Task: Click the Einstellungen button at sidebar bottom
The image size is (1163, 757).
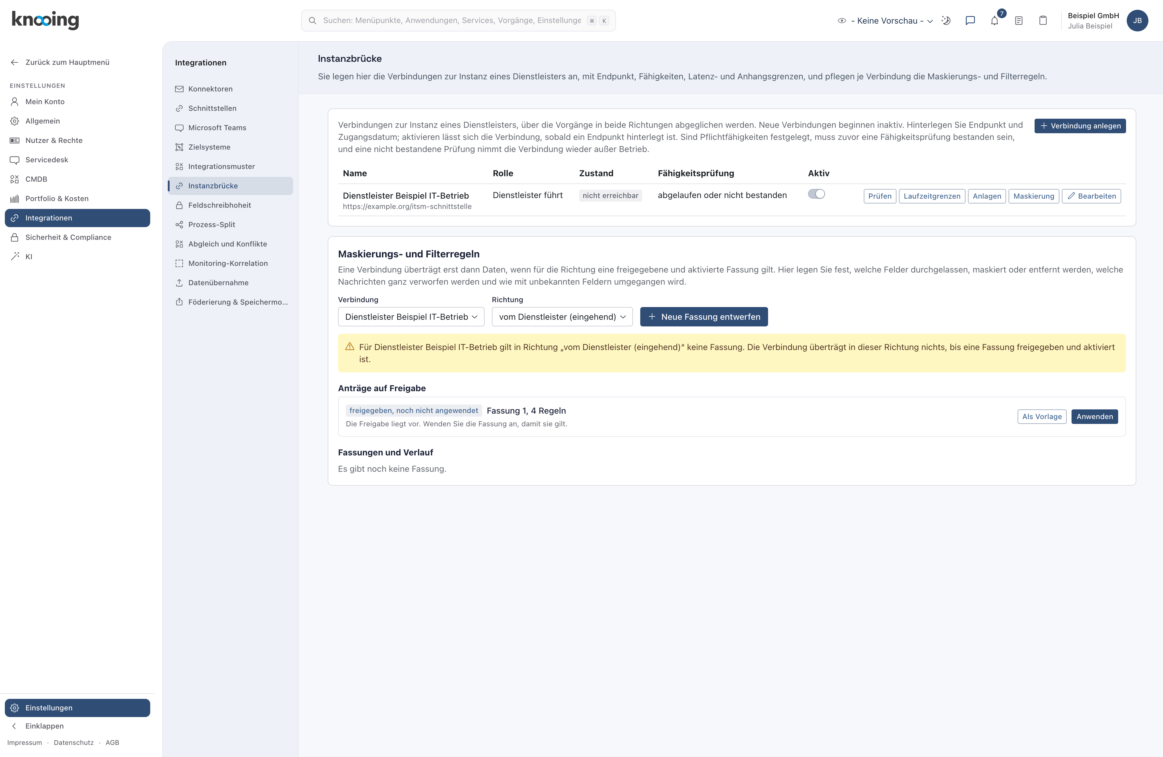Action: click(77, 708)
